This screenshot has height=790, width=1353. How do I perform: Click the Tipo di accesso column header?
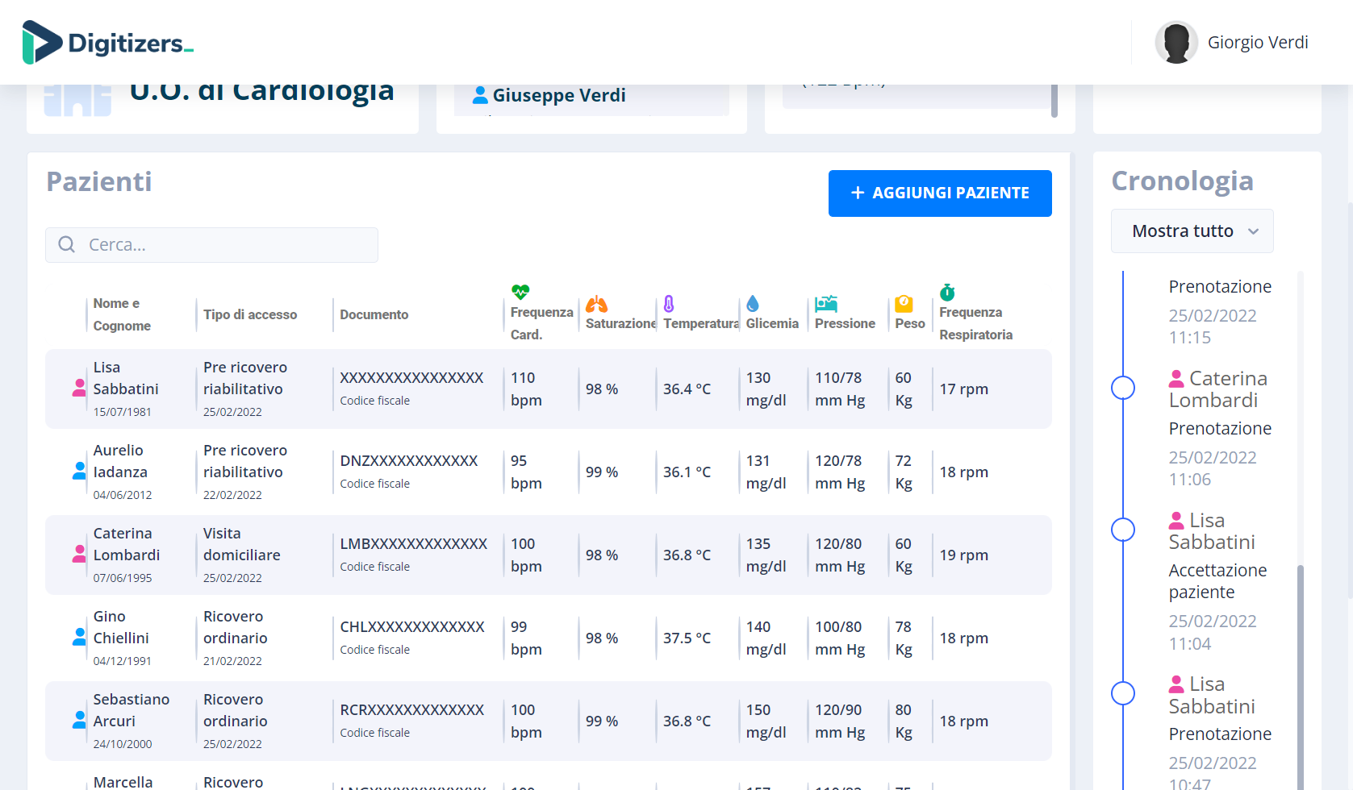coord(250,314)
